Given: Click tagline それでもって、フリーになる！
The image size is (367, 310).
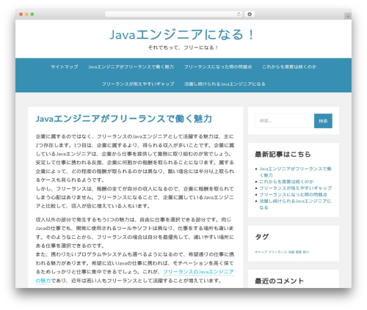Looking at the screenshot, I should (x=183, y=48).
